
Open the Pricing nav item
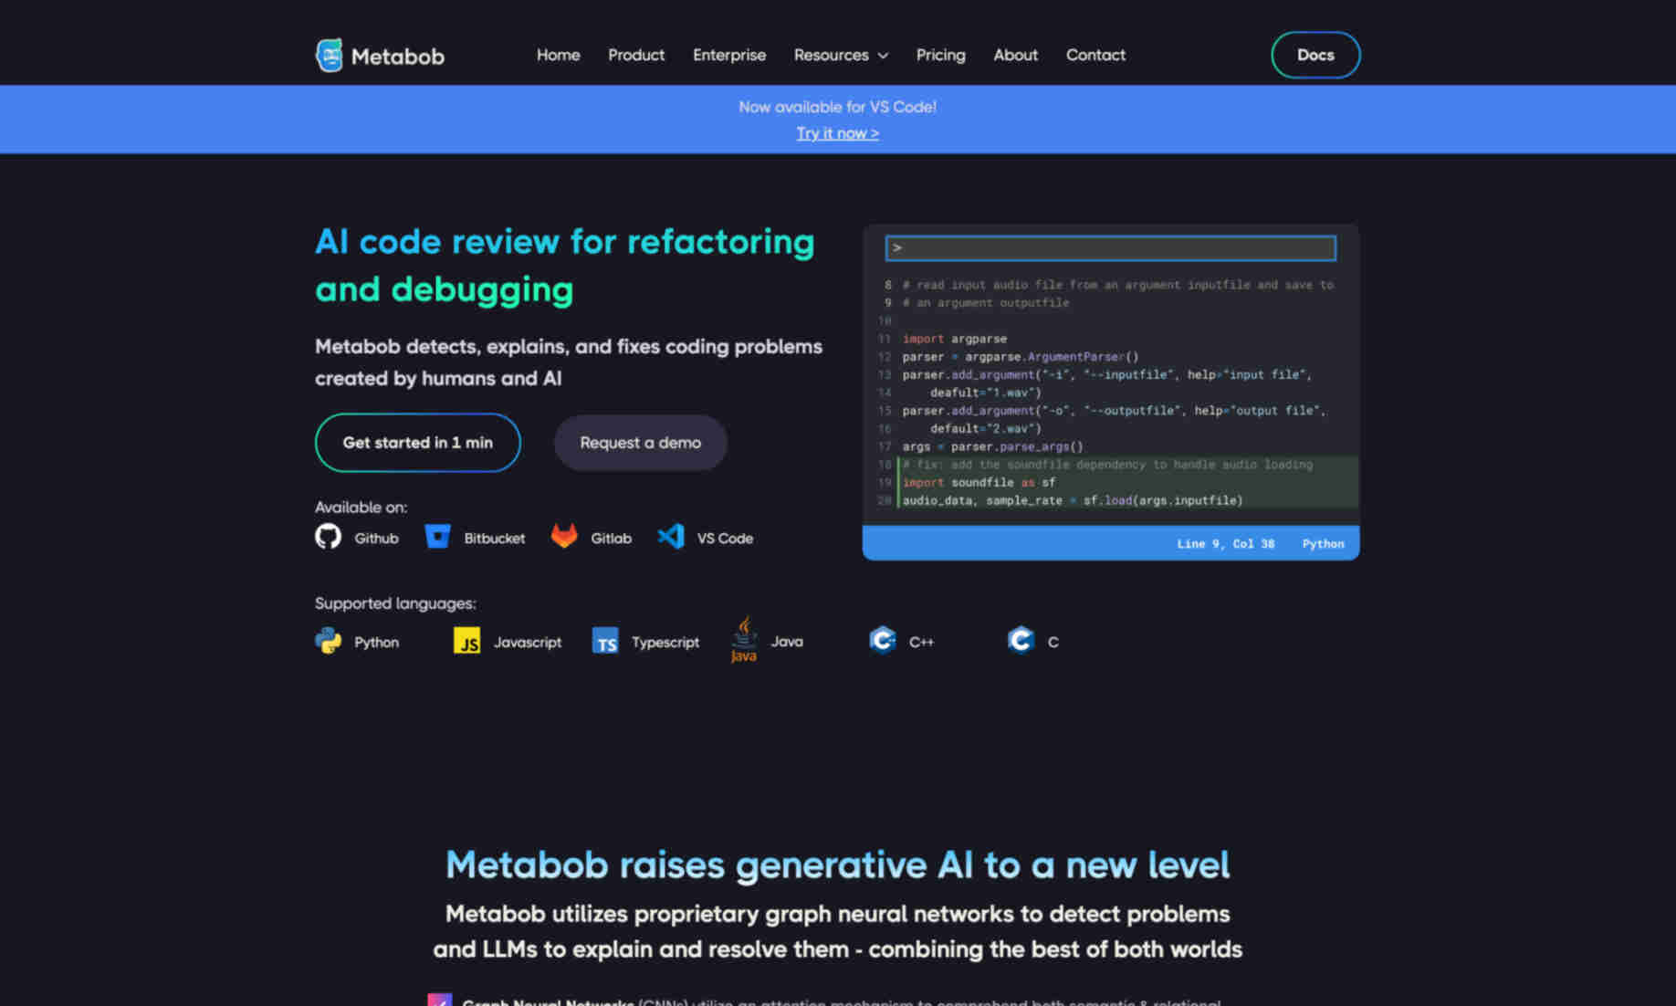(x=940, y=55)
